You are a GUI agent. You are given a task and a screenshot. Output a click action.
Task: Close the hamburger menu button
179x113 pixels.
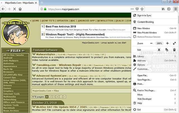coord(176,9)
